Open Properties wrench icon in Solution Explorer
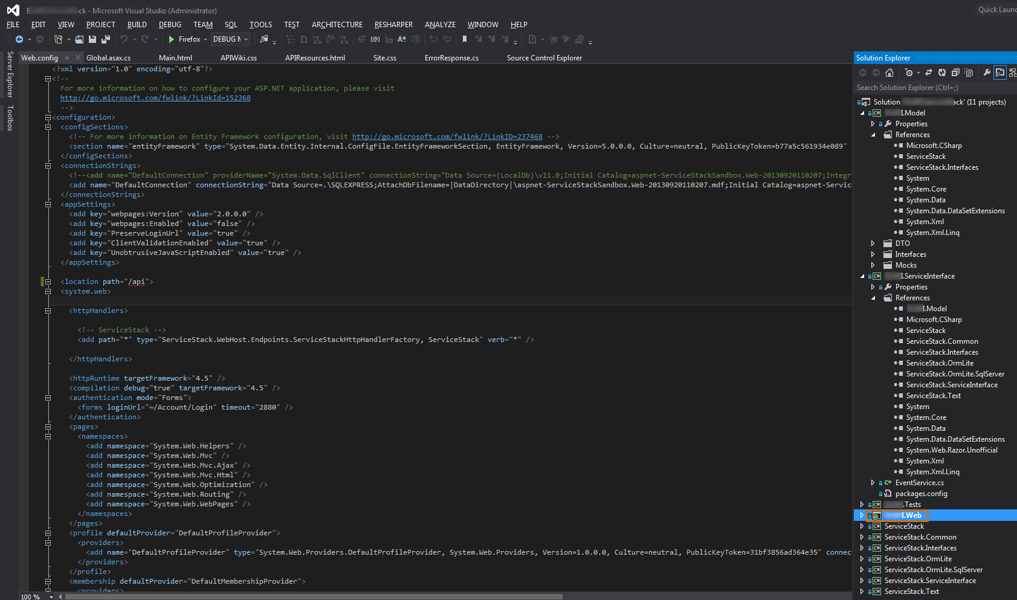 (x=987, y=73)
